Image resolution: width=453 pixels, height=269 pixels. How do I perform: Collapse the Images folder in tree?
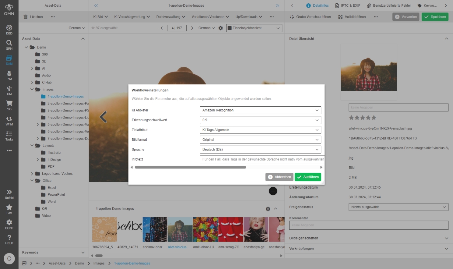[32, 90]
